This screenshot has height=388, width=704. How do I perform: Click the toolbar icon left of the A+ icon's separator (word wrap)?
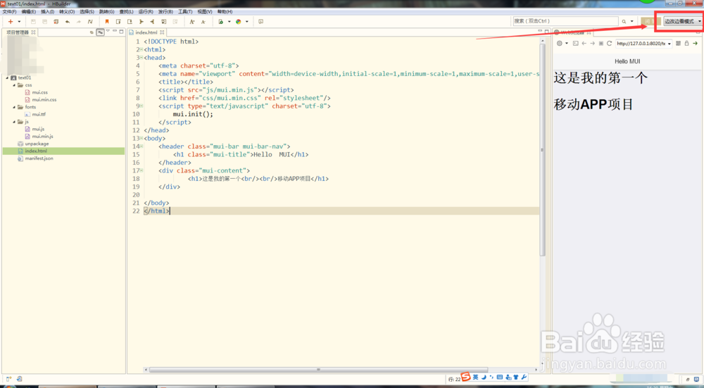175,22
